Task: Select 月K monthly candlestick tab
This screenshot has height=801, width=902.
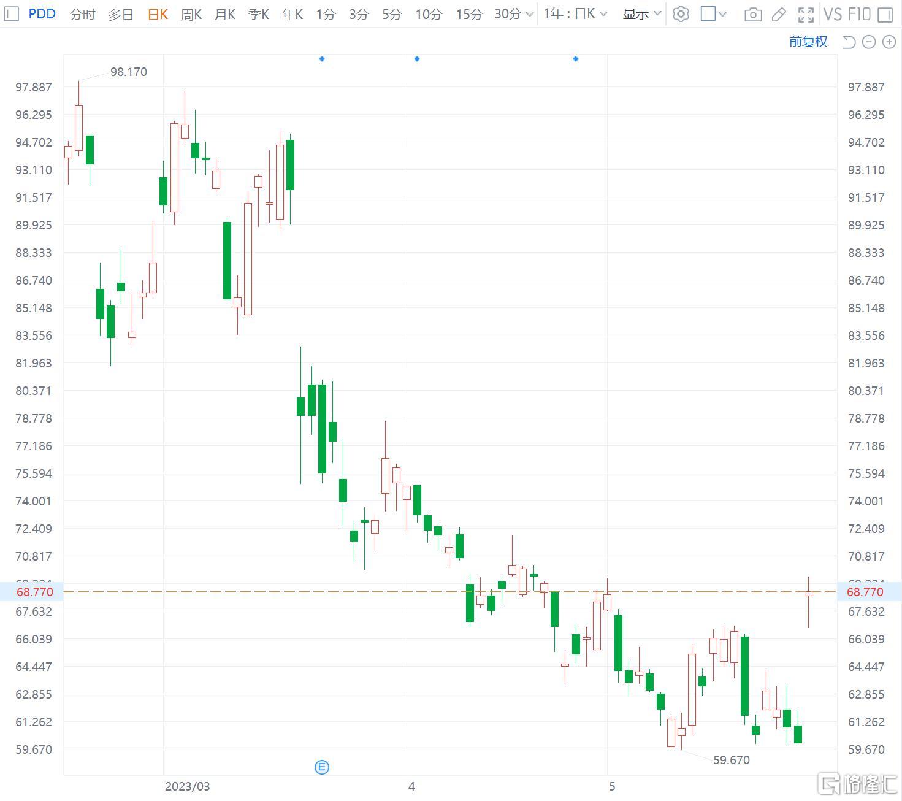Action: point(225,14)
